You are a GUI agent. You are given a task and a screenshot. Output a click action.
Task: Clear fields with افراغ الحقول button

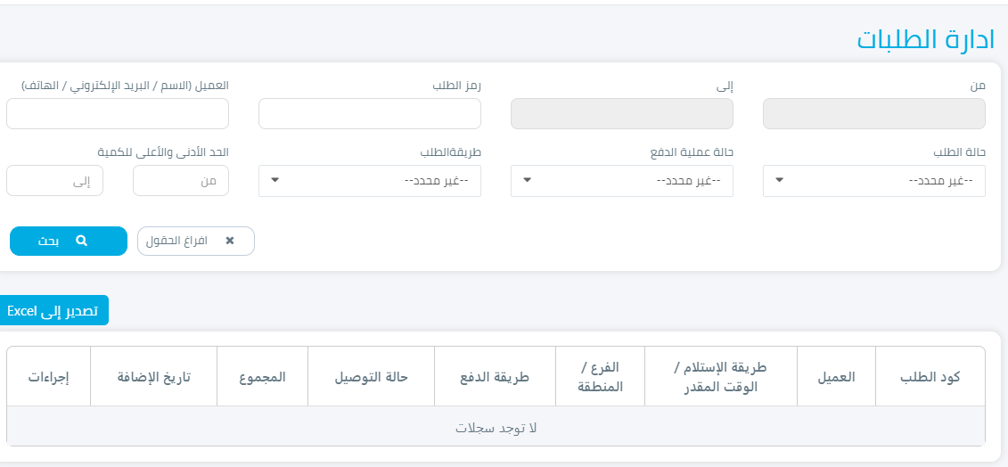tap(196, 242)
